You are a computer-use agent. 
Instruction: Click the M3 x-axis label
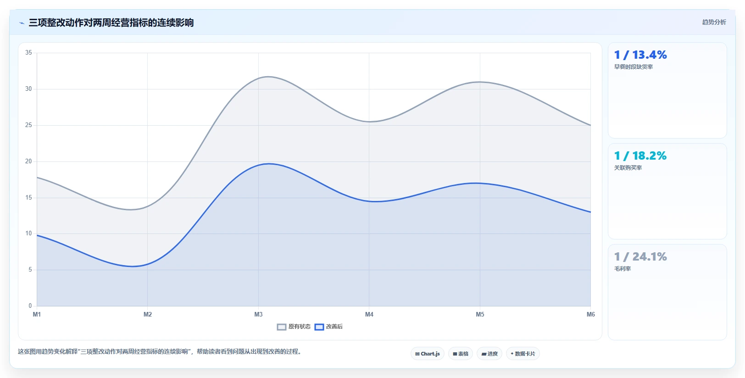point(258,314)
